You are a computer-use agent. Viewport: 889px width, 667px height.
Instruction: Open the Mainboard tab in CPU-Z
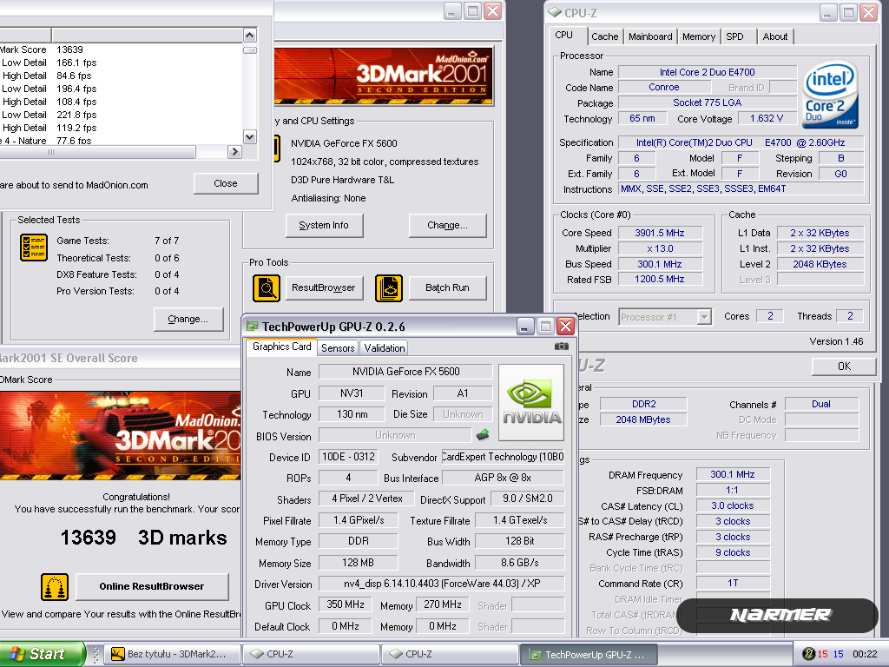point(650,36)
